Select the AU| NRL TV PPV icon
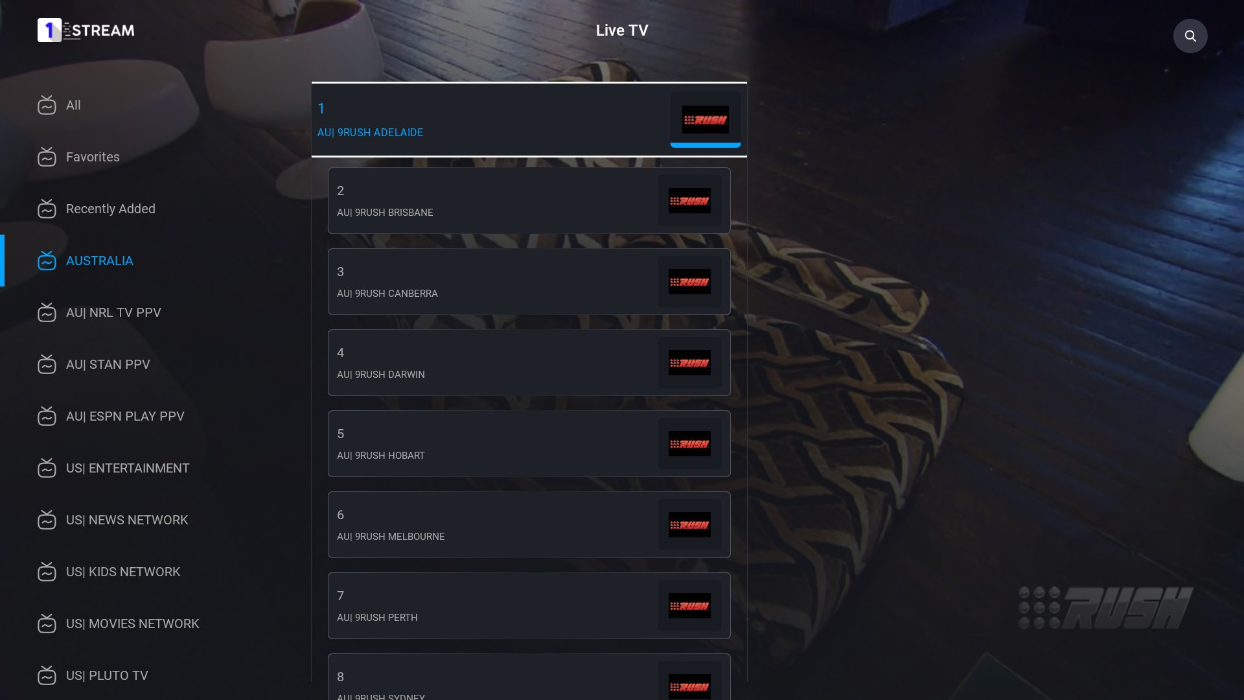This screenshot has height=700, width=1244. 47,312
